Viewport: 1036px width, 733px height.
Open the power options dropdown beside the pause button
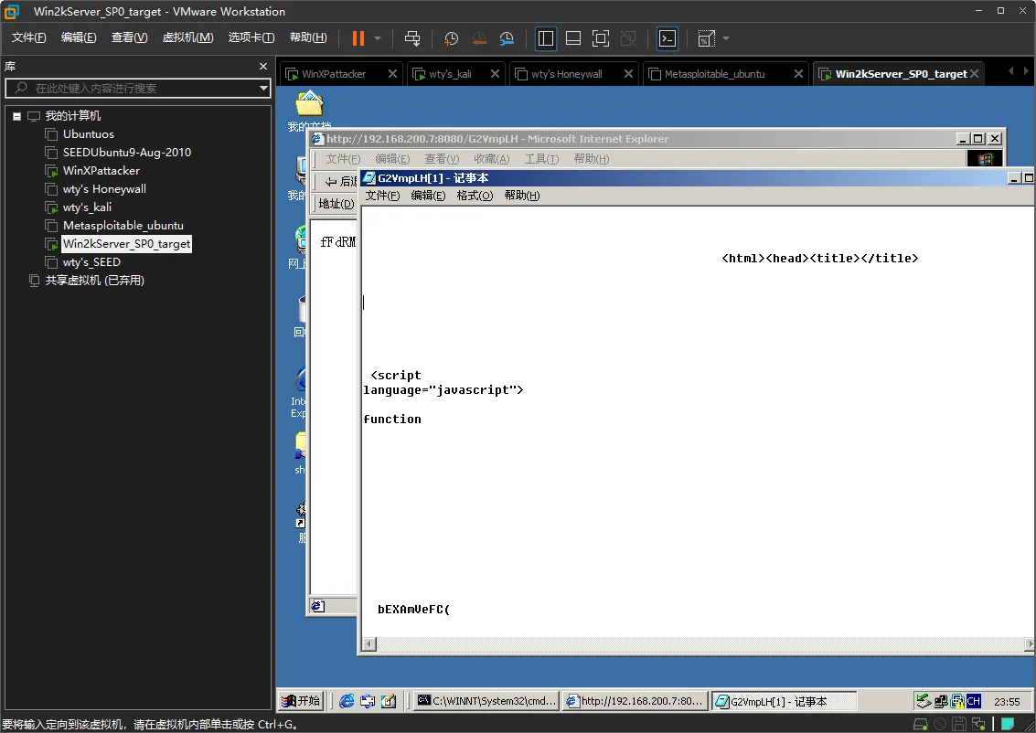tap(378, 38)
